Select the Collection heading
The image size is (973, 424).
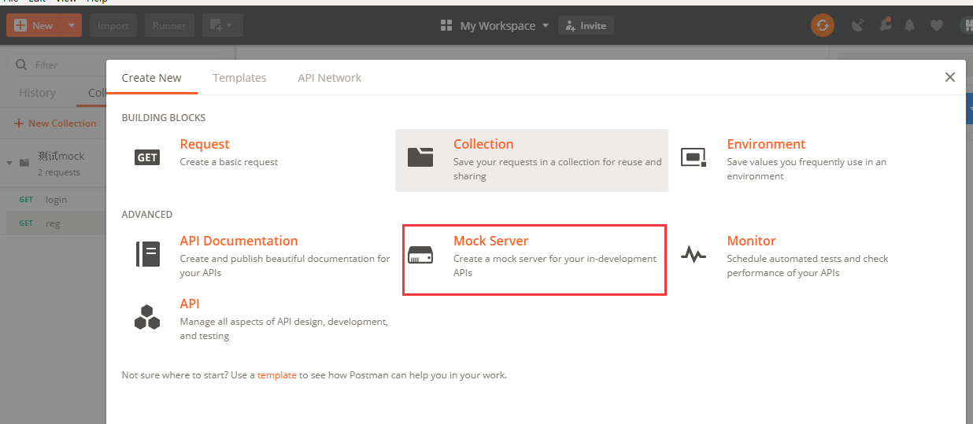(x=483, y=144)
